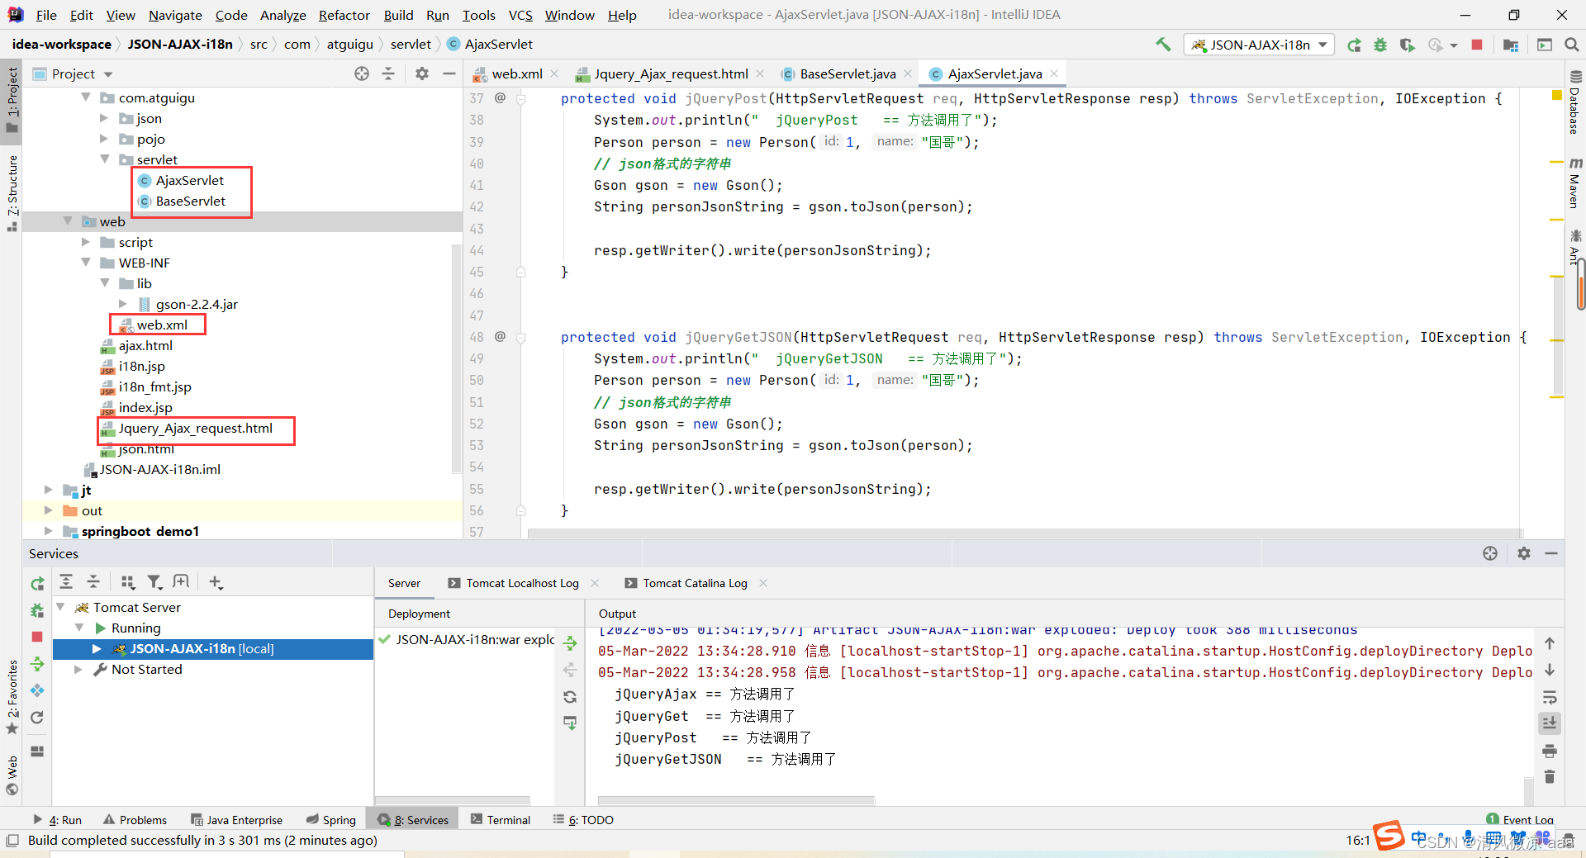The height and width of the screenshot is (858, 1586).
Task: Expand the script folder
Action: click(86, 242)
